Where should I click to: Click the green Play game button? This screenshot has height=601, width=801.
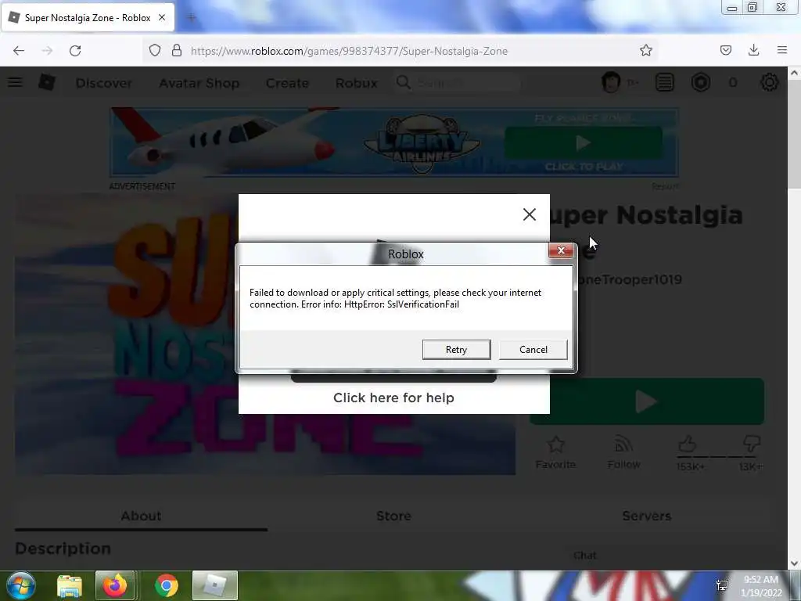[647, 401]
